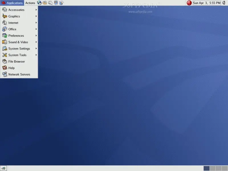Screen dimensions: 228x171
Task: Expand the Graphics submenu
Action: click(x=19, y=16)
